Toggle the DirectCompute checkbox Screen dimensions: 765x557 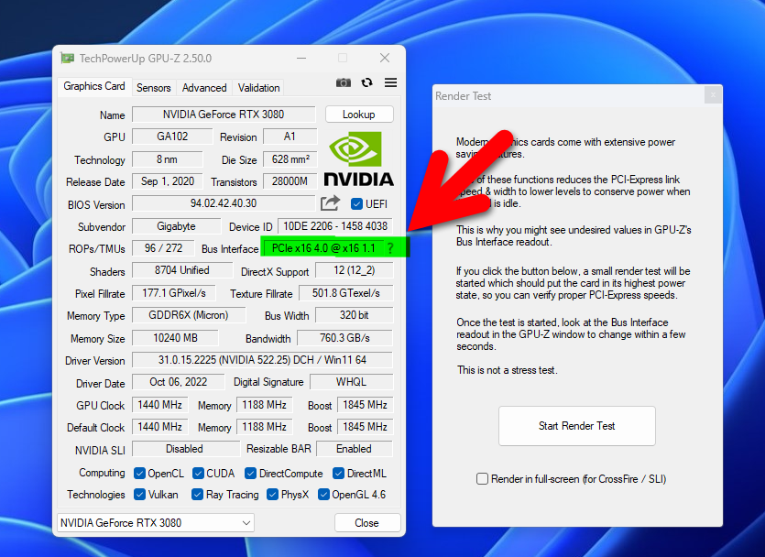[251, 473]
